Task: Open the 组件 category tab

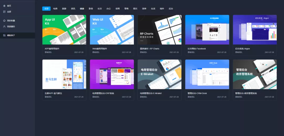Action: [x=162, y=9]
